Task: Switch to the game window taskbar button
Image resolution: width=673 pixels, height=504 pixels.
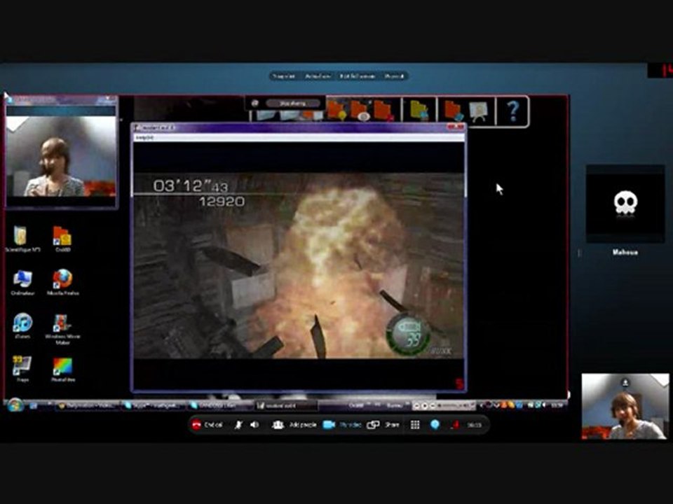Action: pos(286,405)
